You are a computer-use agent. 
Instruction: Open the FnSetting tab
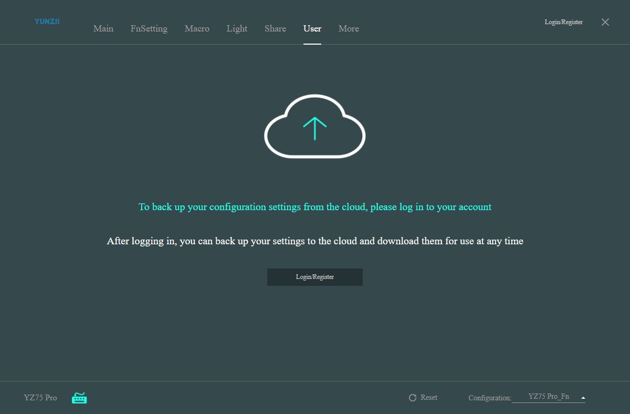click(149, 28)
